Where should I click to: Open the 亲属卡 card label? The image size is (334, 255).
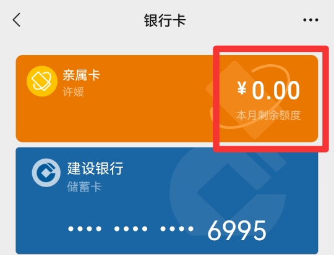click(82, 75)
